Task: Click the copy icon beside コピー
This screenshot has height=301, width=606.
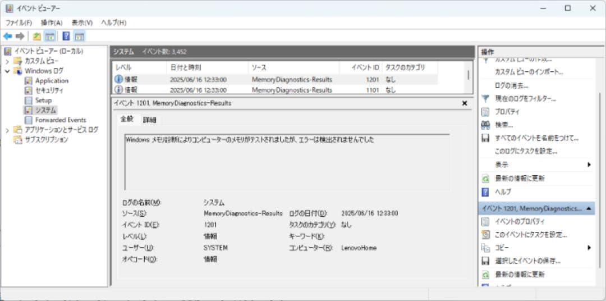Action: [485, 248]
